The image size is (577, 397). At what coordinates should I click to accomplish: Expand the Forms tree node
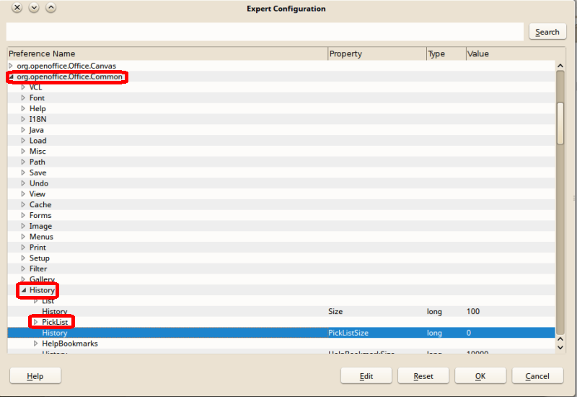23,215
